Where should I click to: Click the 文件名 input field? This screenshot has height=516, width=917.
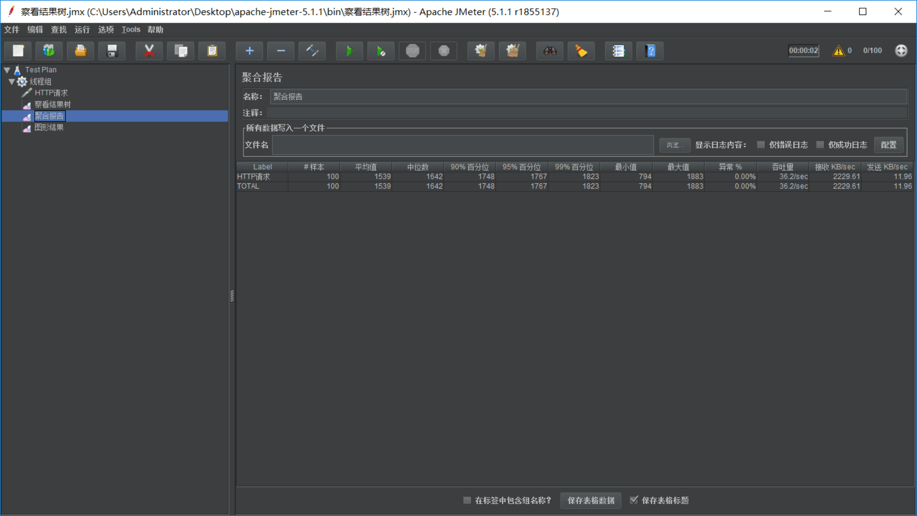462,145
